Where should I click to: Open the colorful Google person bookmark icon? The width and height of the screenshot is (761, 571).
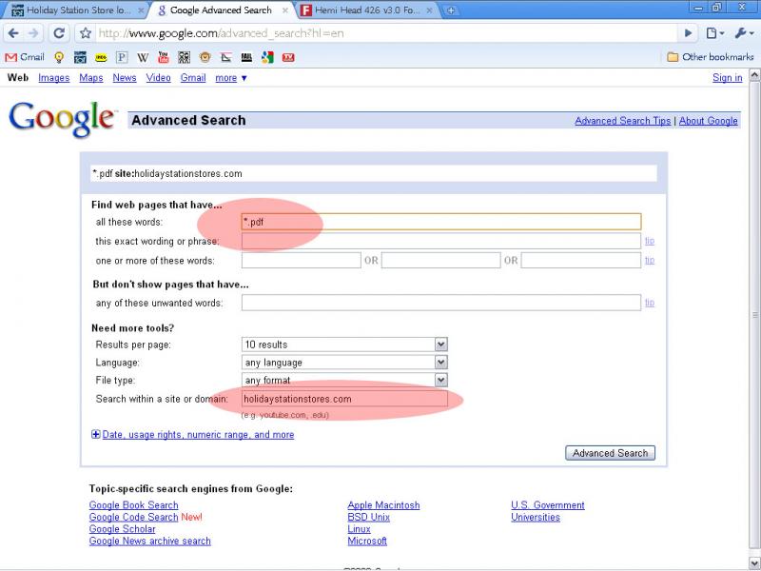point(267,57)
